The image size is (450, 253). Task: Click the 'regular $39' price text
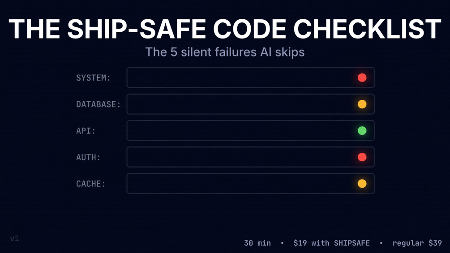[x=417, y=243]
